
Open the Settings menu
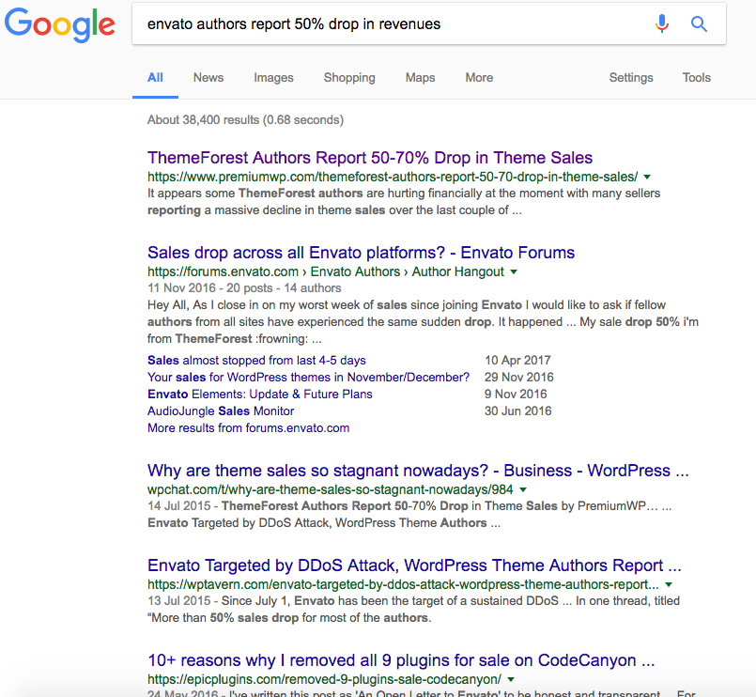[x=631, y=78]
